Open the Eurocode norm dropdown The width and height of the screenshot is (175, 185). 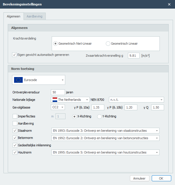39,80
